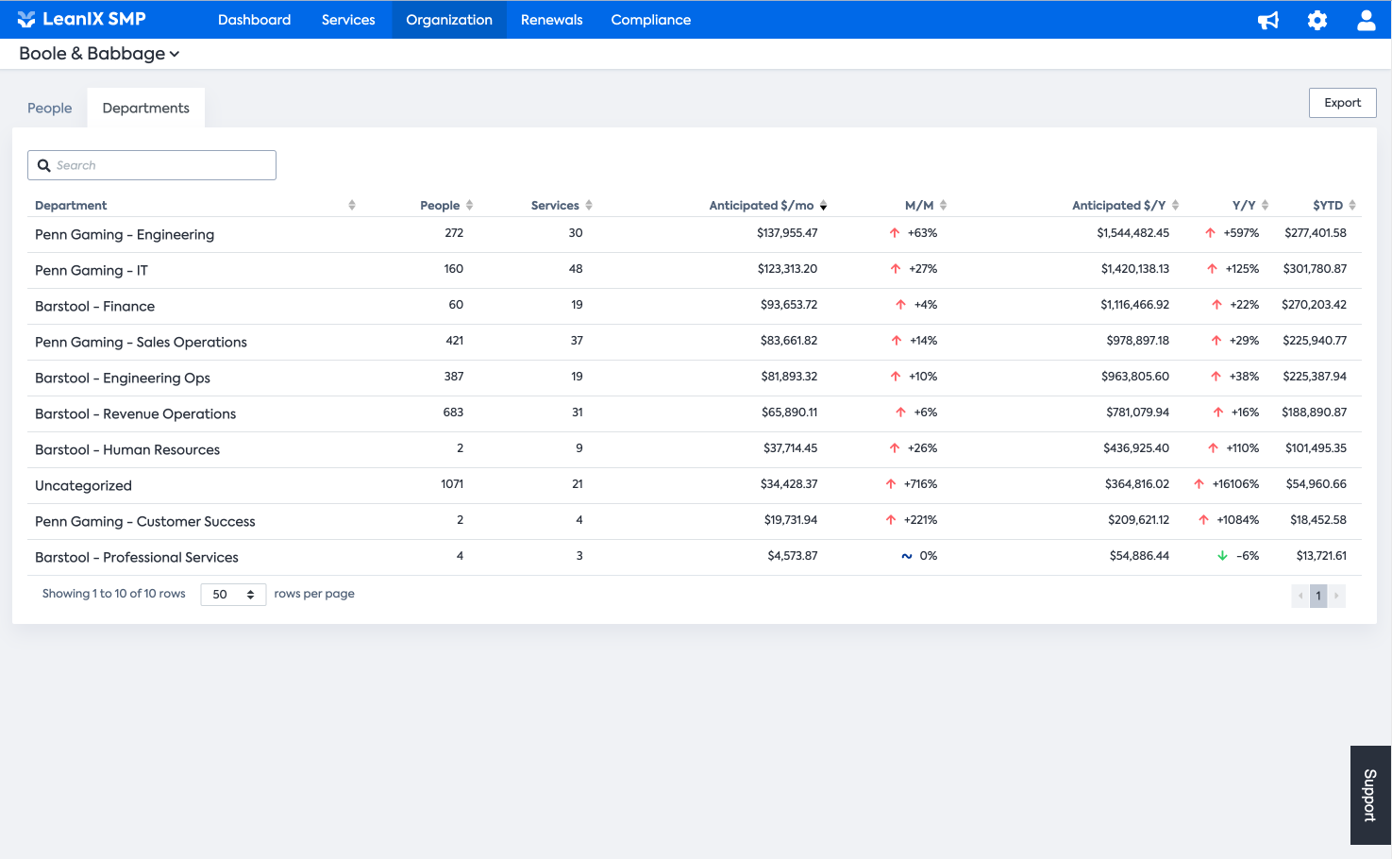
Task: Click the 1071 people count
Action: click(x=452, y=483)
